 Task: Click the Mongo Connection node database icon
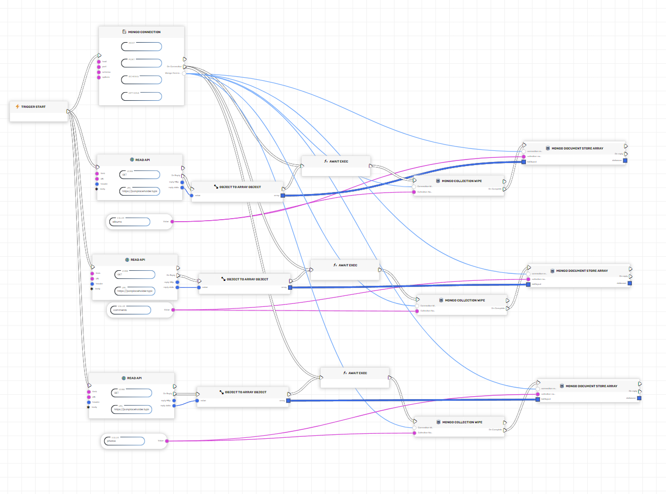pyautogui.click(x=124, y=32)
